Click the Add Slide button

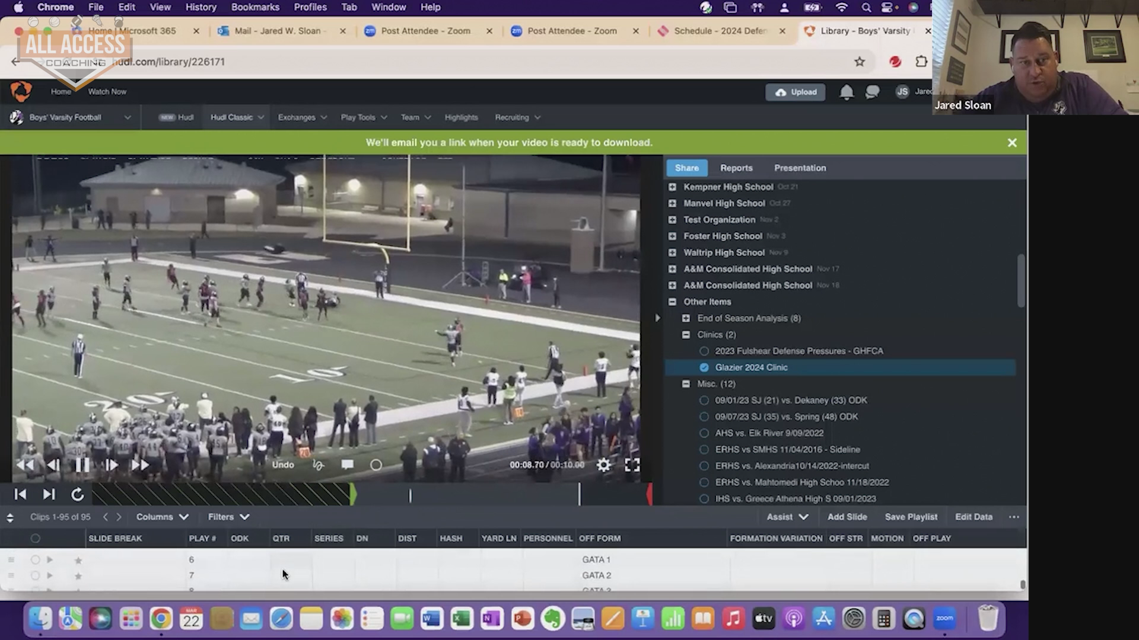pyautogui.click(x=847, y=517)
